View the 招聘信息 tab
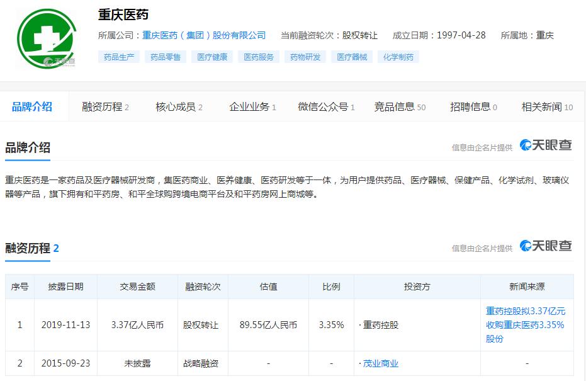 (x=473, y=107)
